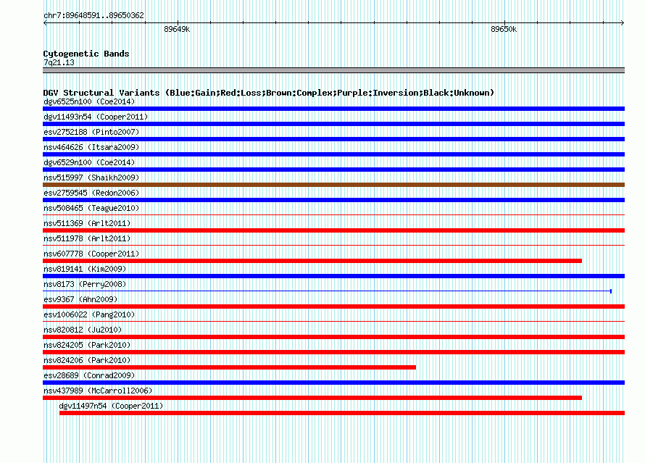
Task: Open nsv8173 (Perry2008) variant
Action: point(85,284)
